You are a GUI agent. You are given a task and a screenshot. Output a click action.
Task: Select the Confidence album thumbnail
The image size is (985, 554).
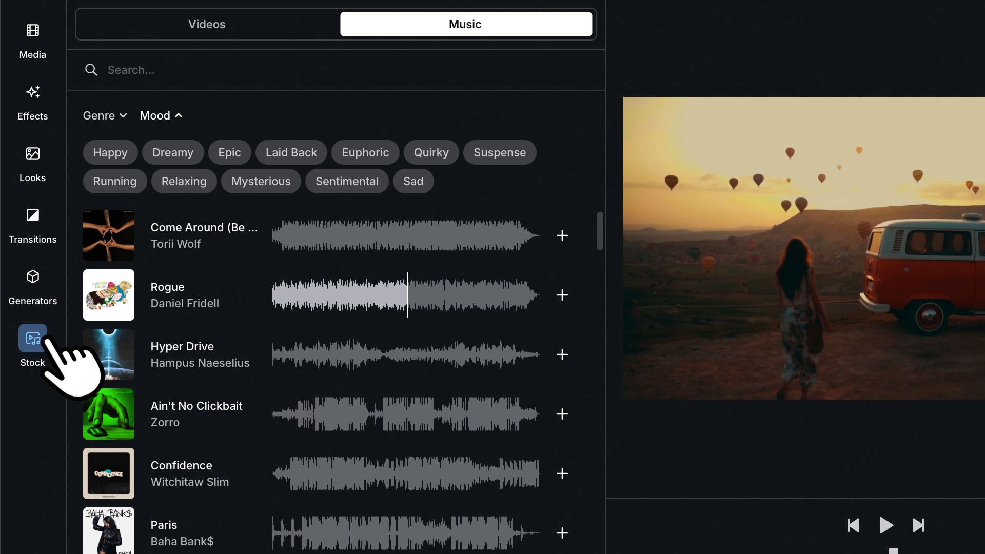[x=109, y=473]
